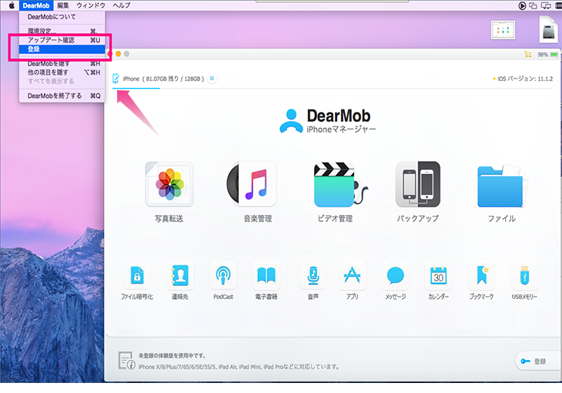562x393 pixels.
Task: Click the Apple menu icon
Action: [x=12, y=5]
